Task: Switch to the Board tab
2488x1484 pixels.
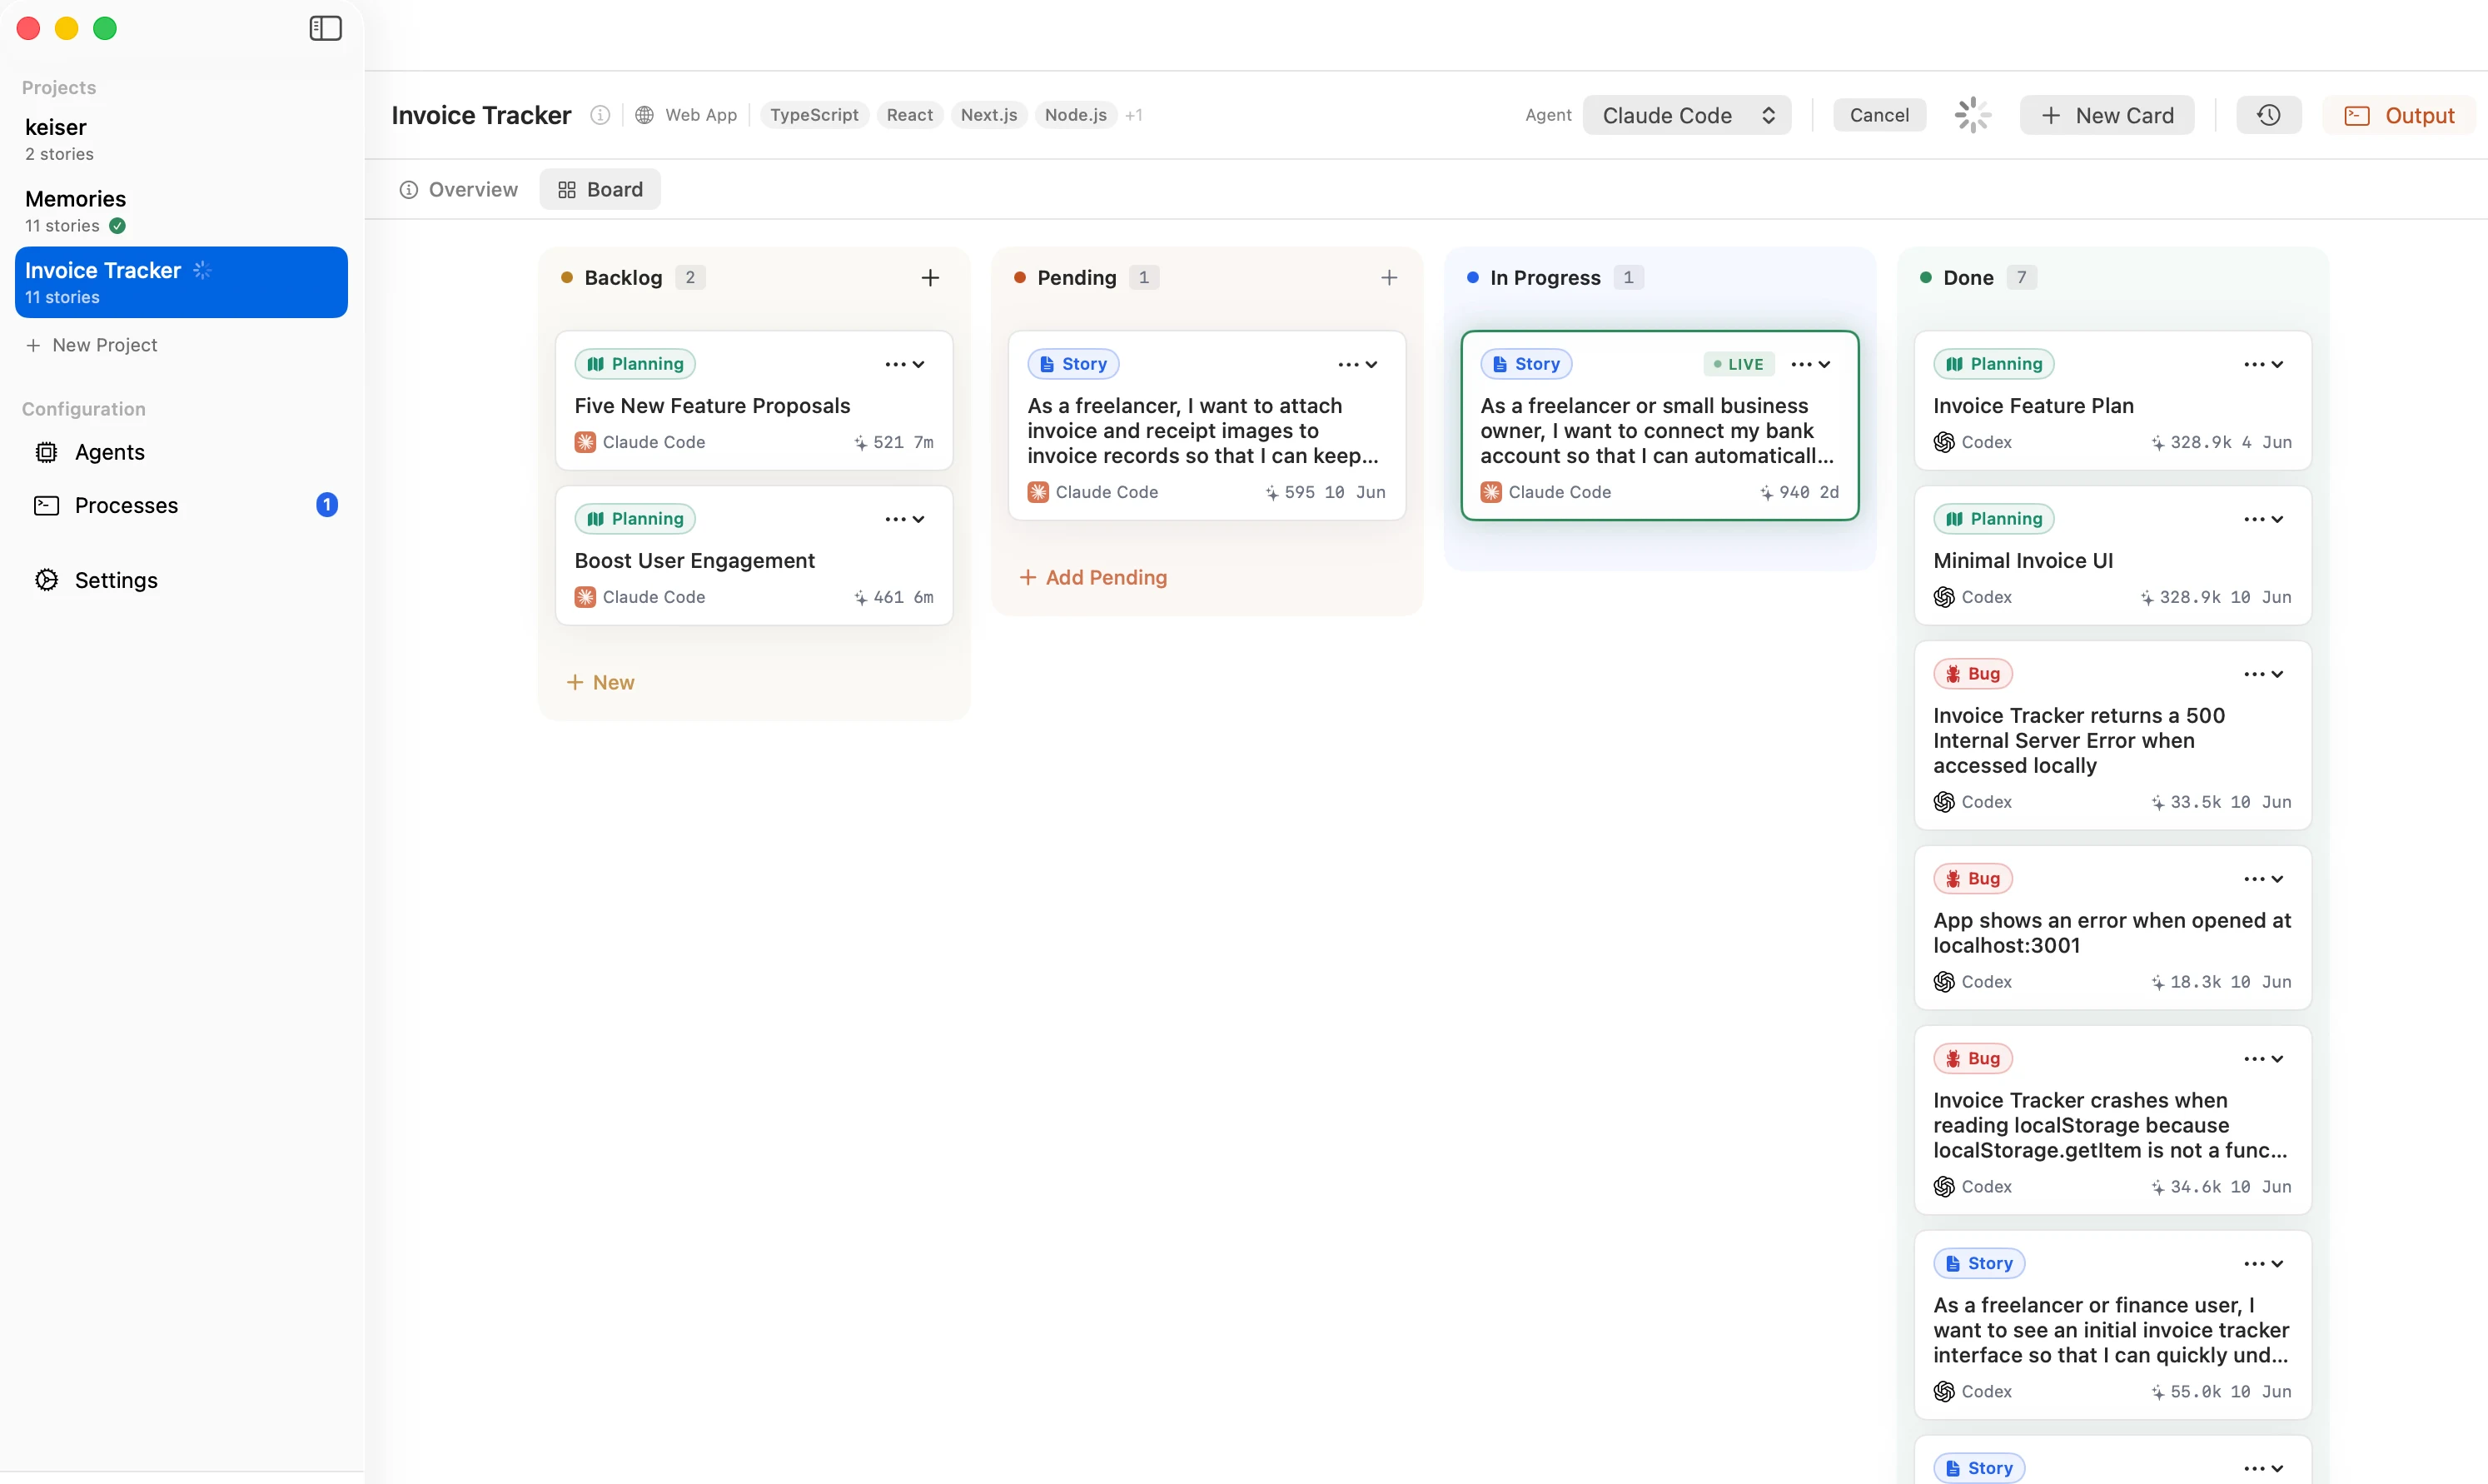Action: 600,189
